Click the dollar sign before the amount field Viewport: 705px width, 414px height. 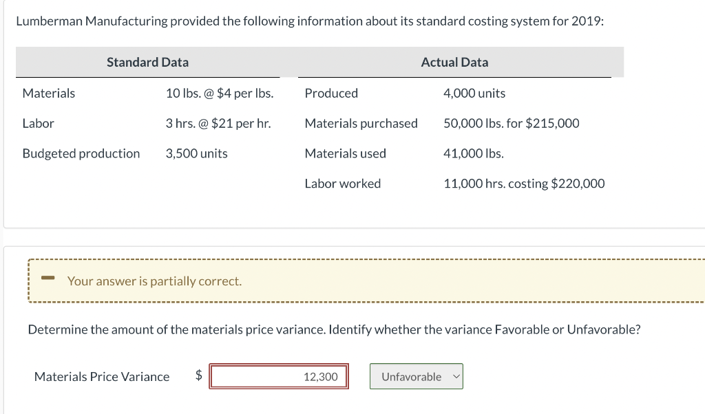coord(199,375)
